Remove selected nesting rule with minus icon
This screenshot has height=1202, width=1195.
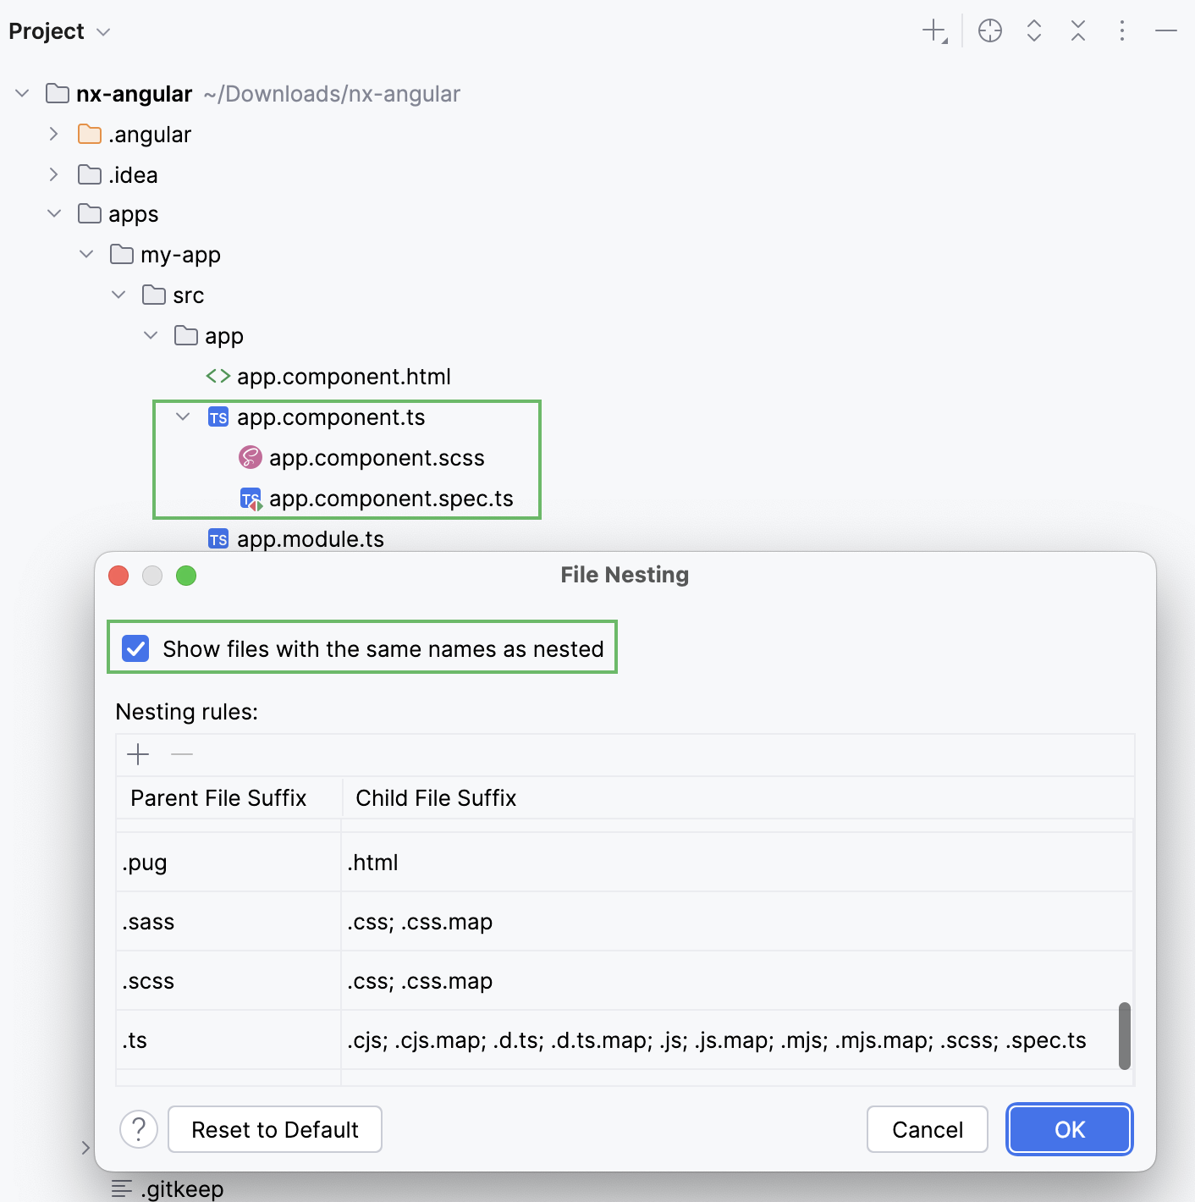click(x=181, y=754)
